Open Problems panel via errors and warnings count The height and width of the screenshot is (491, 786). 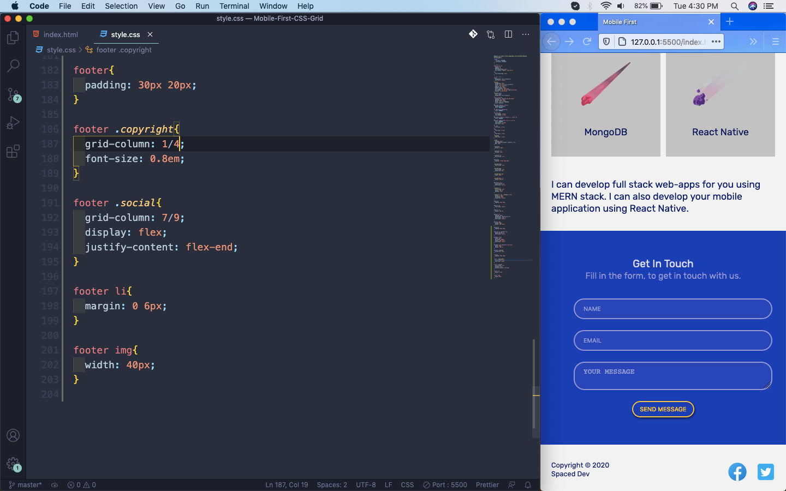[82, 484]
